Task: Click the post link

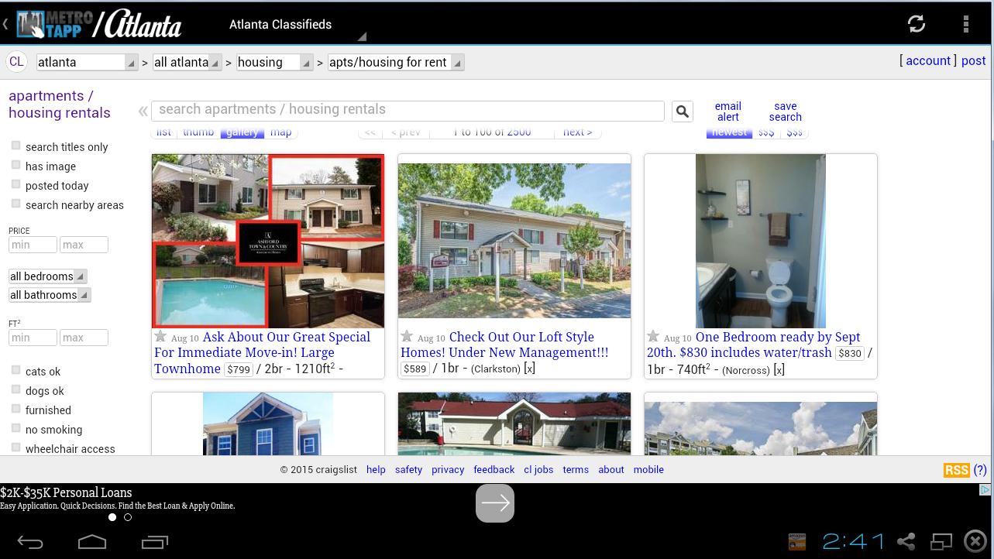Action: (x=974, y=61)
